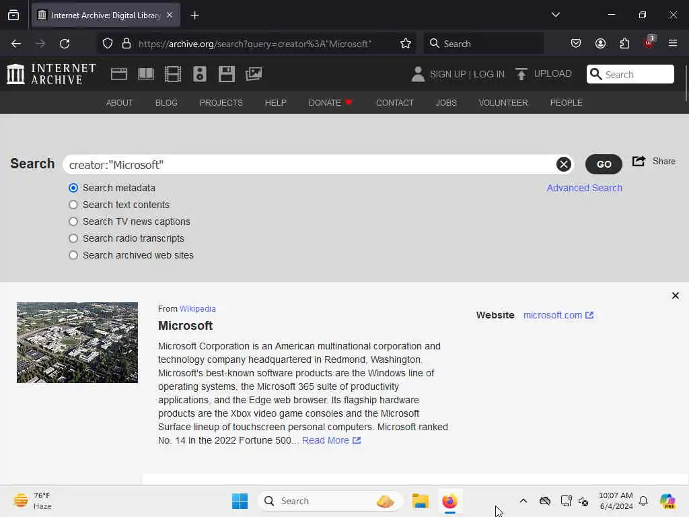
Task: Open the CONTACT menu item
Action: coord(394,102)
